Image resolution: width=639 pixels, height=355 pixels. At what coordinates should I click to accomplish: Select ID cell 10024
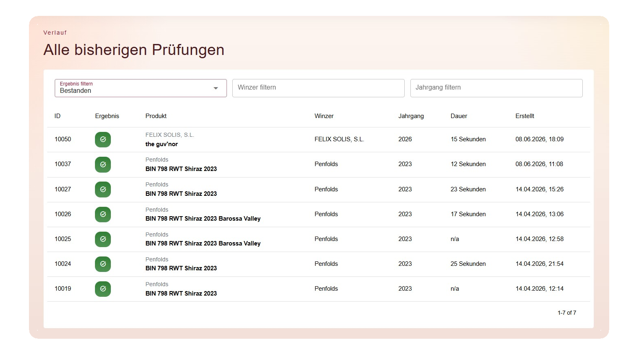[63, 264]
